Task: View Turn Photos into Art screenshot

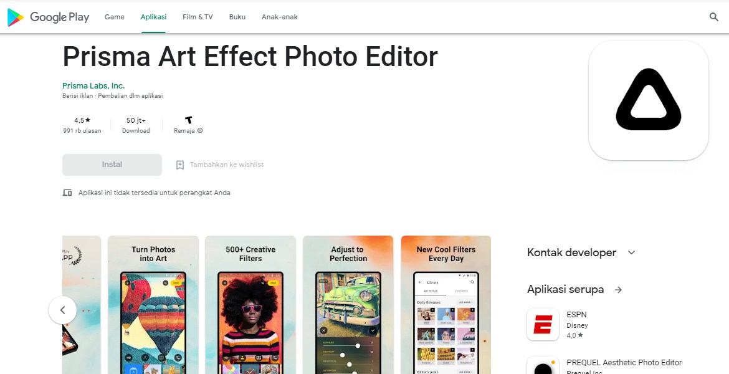Action: pos(153,305)
